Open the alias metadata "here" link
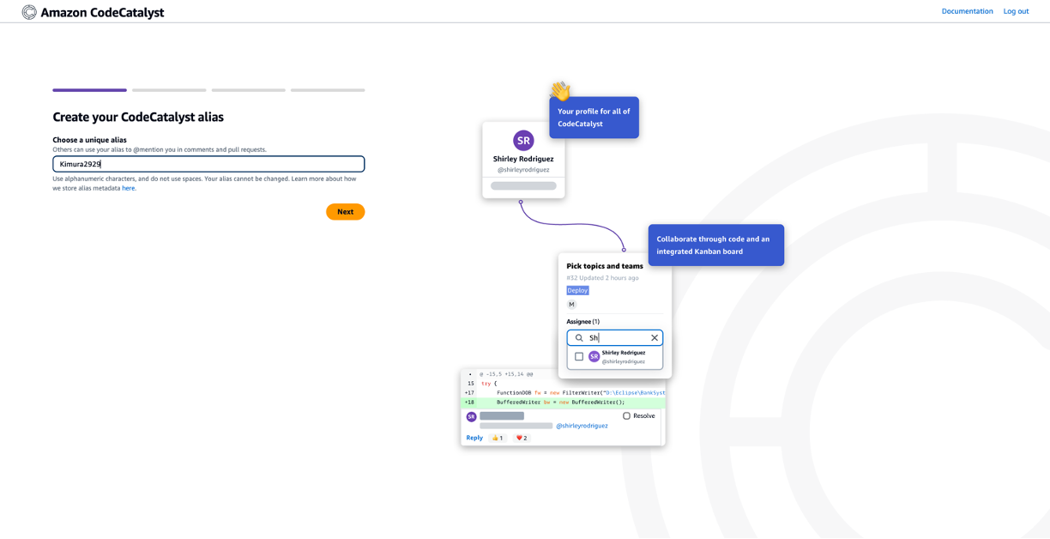1050x539 pixels. click(129, 188)
